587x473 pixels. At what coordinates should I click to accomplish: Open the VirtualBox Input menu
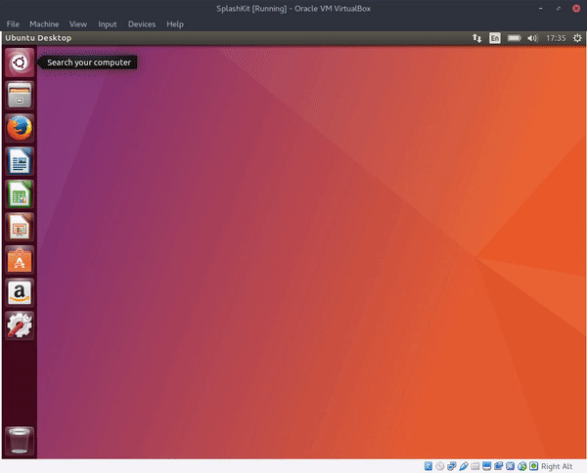(108, 23)
